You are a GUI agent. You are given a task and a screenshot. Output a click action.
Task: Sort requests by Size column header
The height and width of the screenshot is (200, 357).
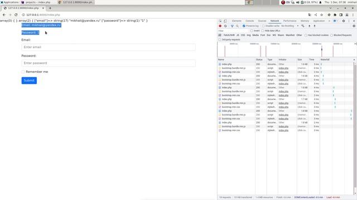(302, 59)
